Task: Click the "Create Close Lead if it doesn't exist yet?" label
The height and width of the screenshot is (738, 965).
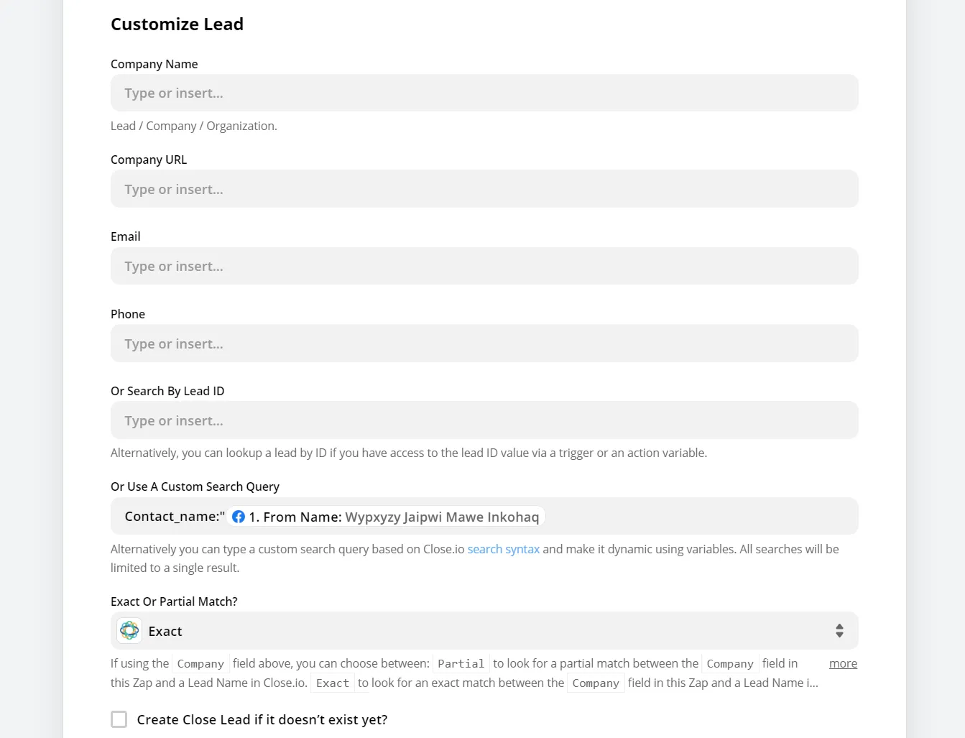Action: pos(262,720)
